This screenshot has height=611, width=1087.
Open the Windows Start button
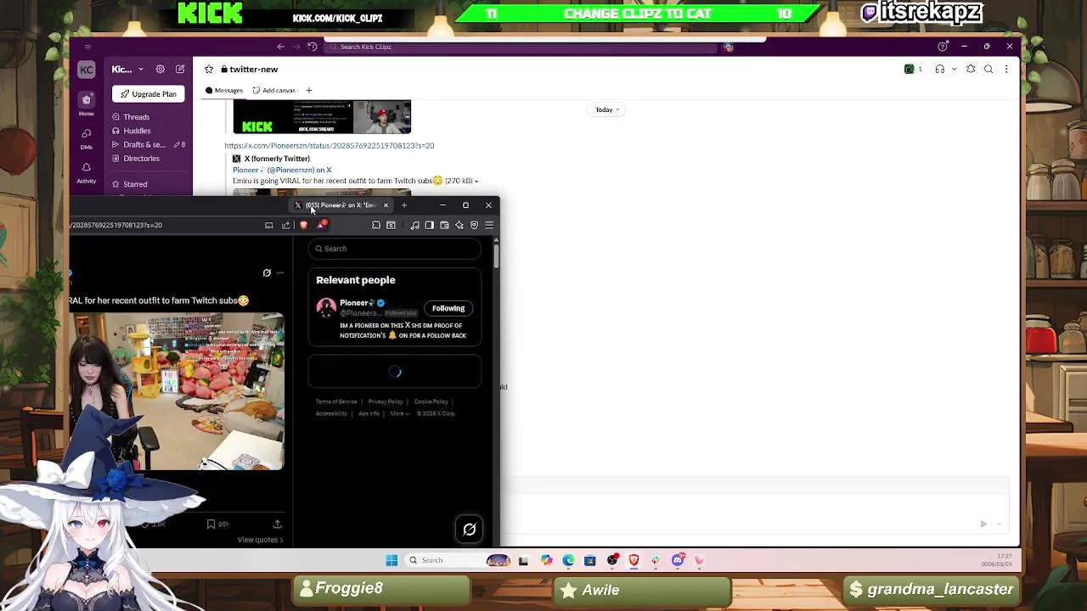click(x=391, y=560)
